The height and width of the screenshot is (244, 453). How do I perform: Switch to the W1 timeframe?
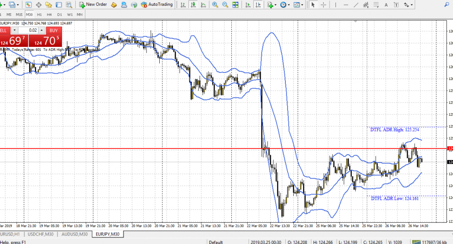pos(69,15)
